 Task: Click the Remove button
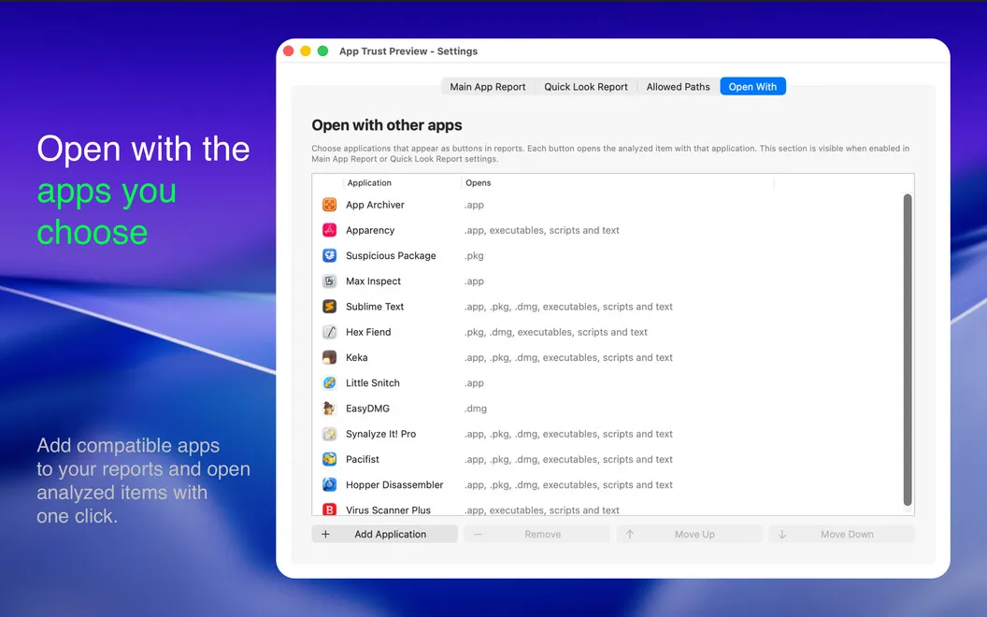point(536,534)
